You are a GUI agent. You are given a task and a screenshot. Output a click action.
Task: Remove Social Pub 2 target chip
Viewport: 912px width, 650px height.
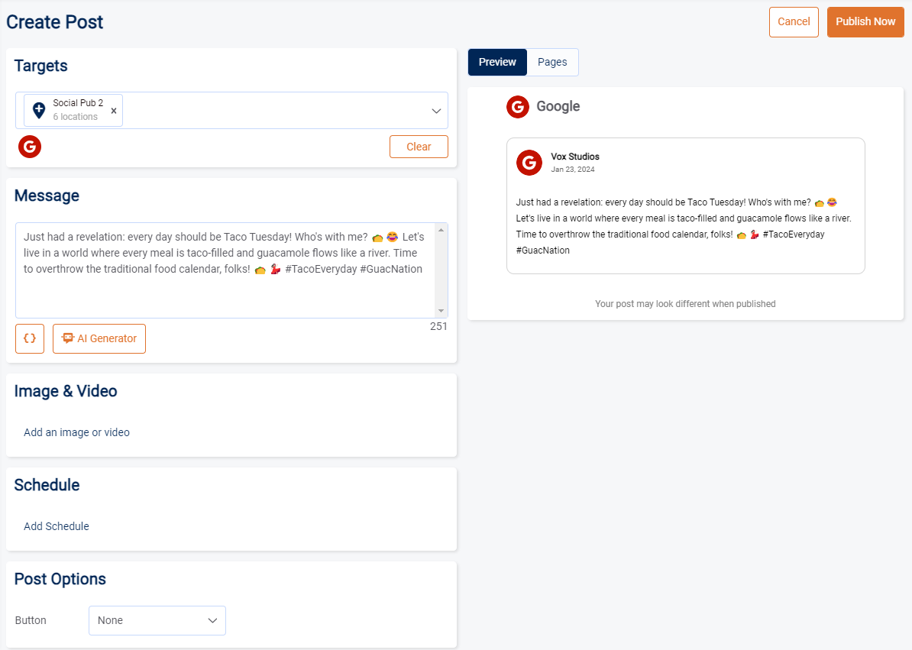(114, 111)
